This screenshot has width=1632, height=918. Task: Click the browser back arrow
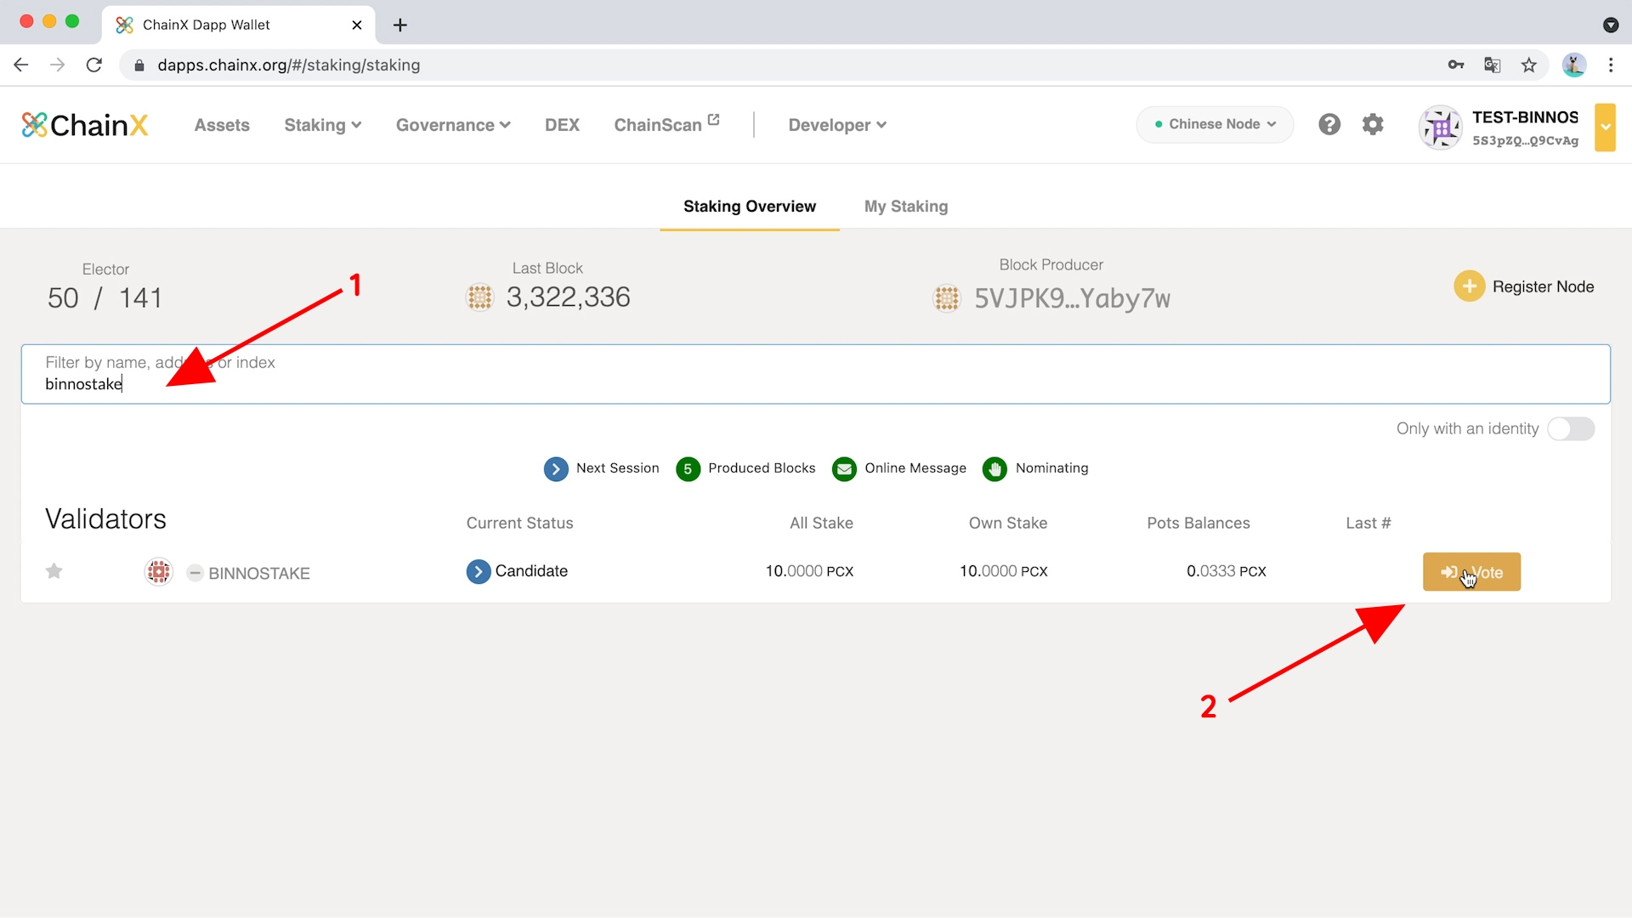[x=21, y=65]
